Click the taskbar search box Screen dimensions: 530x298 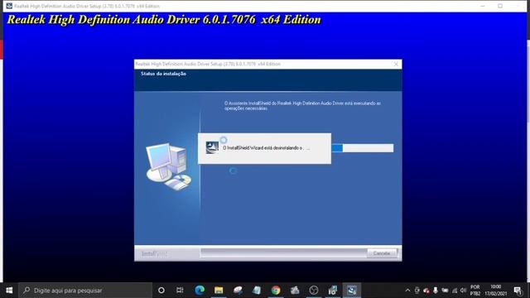click(85, 291)
